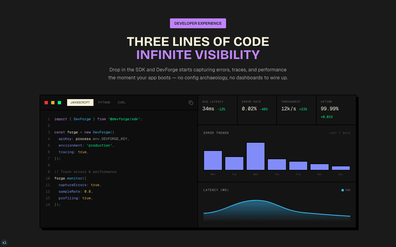Select the JavaScript code tab

(80, 102)
